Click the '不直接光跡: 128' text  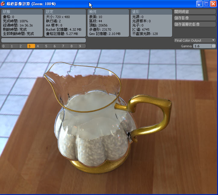145,34
